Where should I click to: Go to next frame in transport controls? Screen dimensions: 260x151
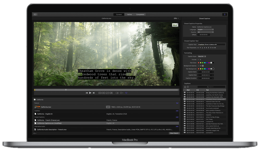click(x=94, y=93)
